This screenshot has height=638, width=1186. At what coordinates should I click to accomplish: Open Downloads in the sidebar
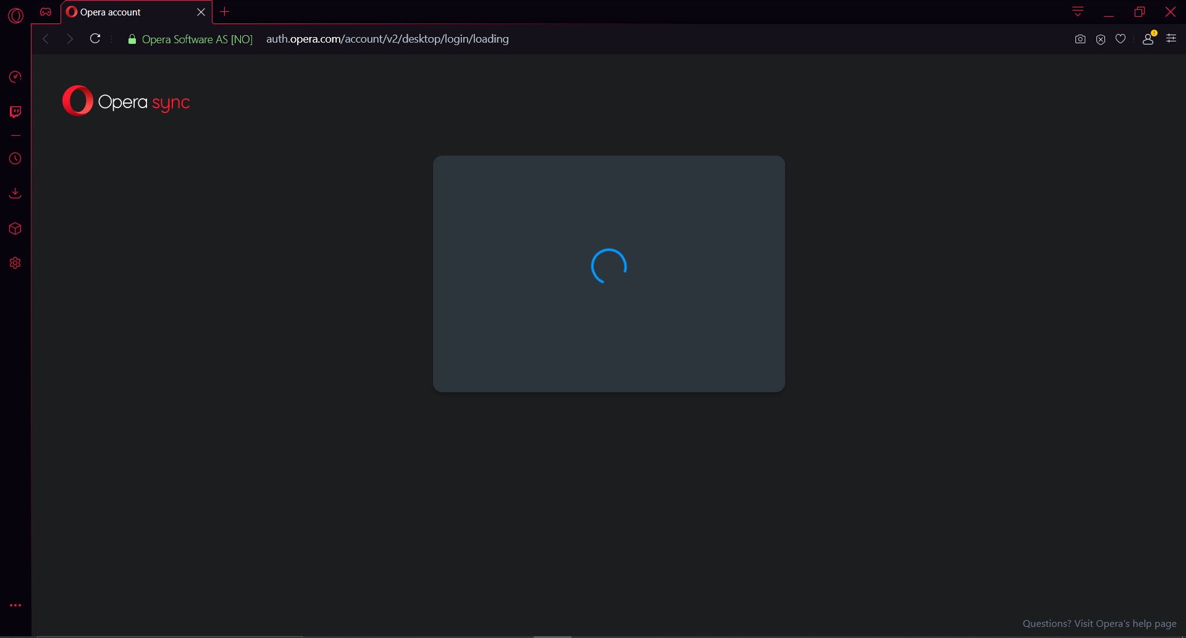(15, 193)
